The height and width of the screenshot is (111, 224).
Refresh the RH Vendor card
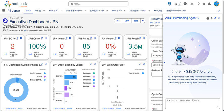116,38
